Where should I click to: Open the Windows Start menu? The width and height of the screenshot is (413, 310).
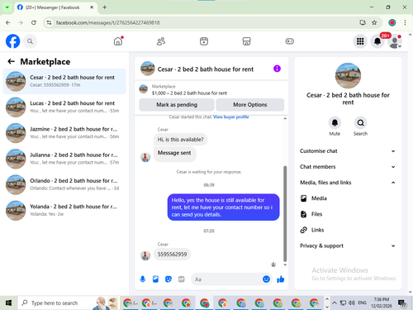[x=8, y=303]
